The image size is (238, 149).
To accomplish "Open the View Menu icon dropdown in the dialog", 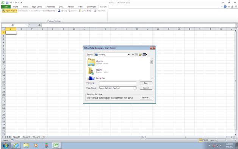I will pyautogui.click(x=145, y=55).
